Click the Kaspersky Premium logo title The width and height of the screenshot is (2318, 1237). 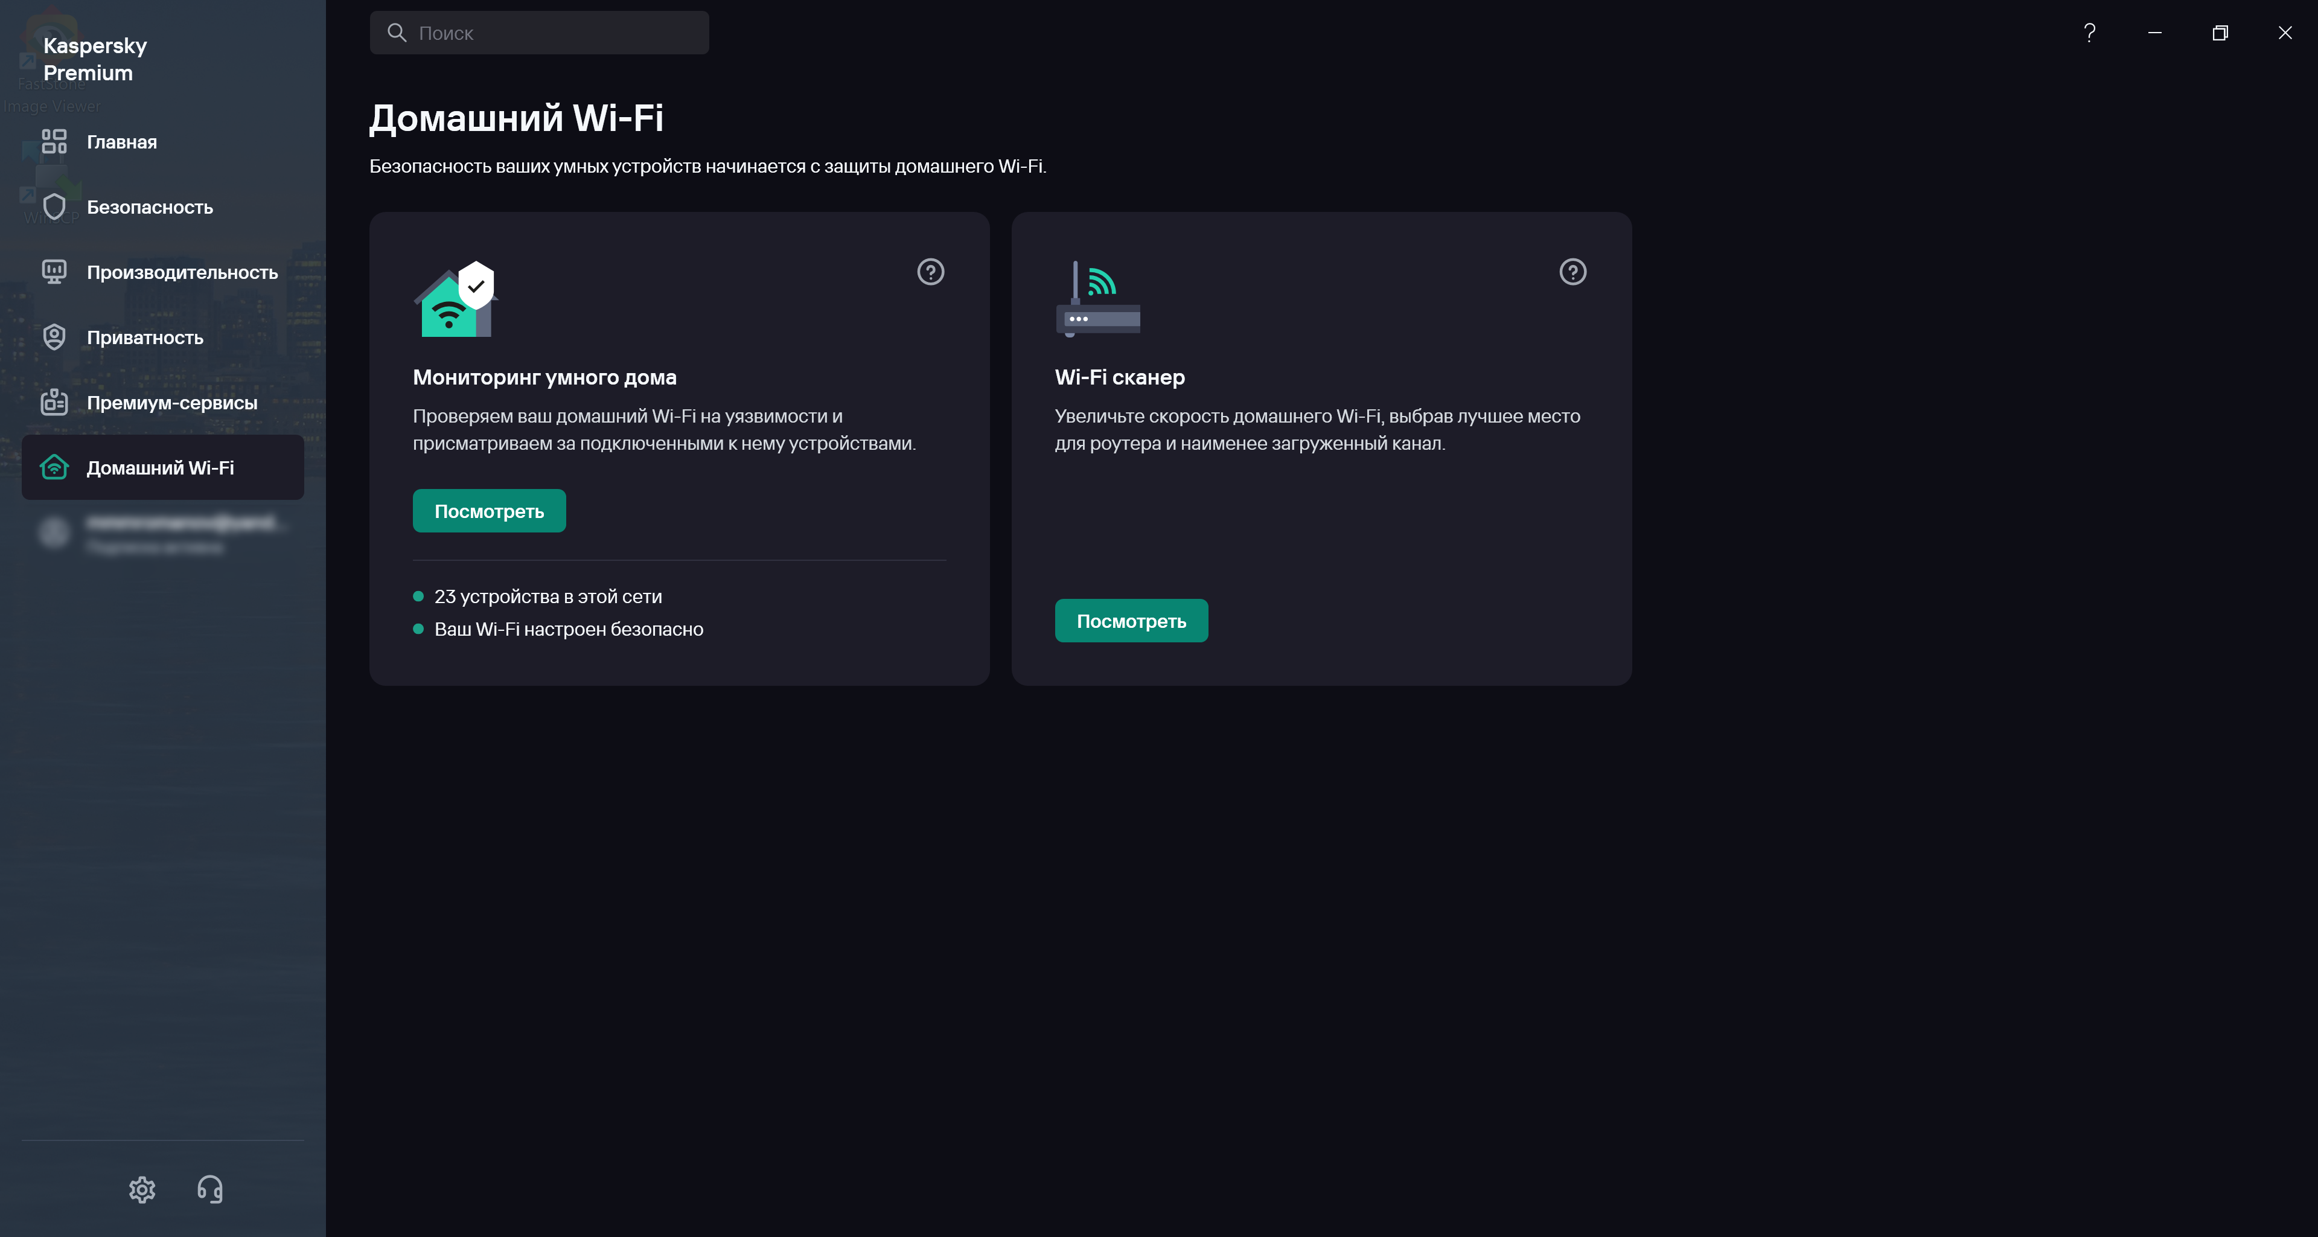click(95, 59)
